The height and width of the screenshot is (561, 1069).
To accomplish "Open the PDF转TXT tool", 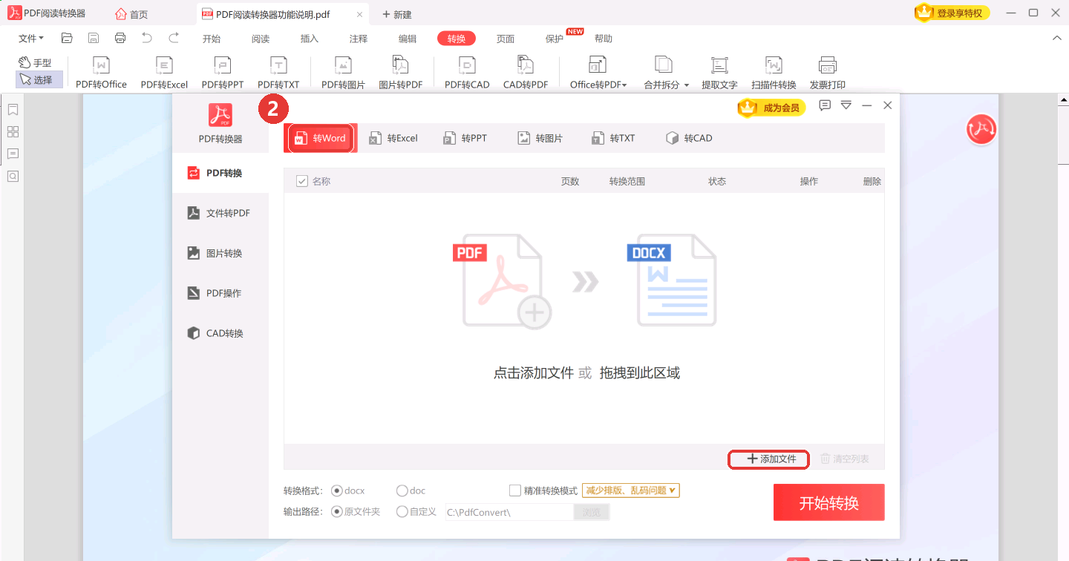I will (278, 73).
